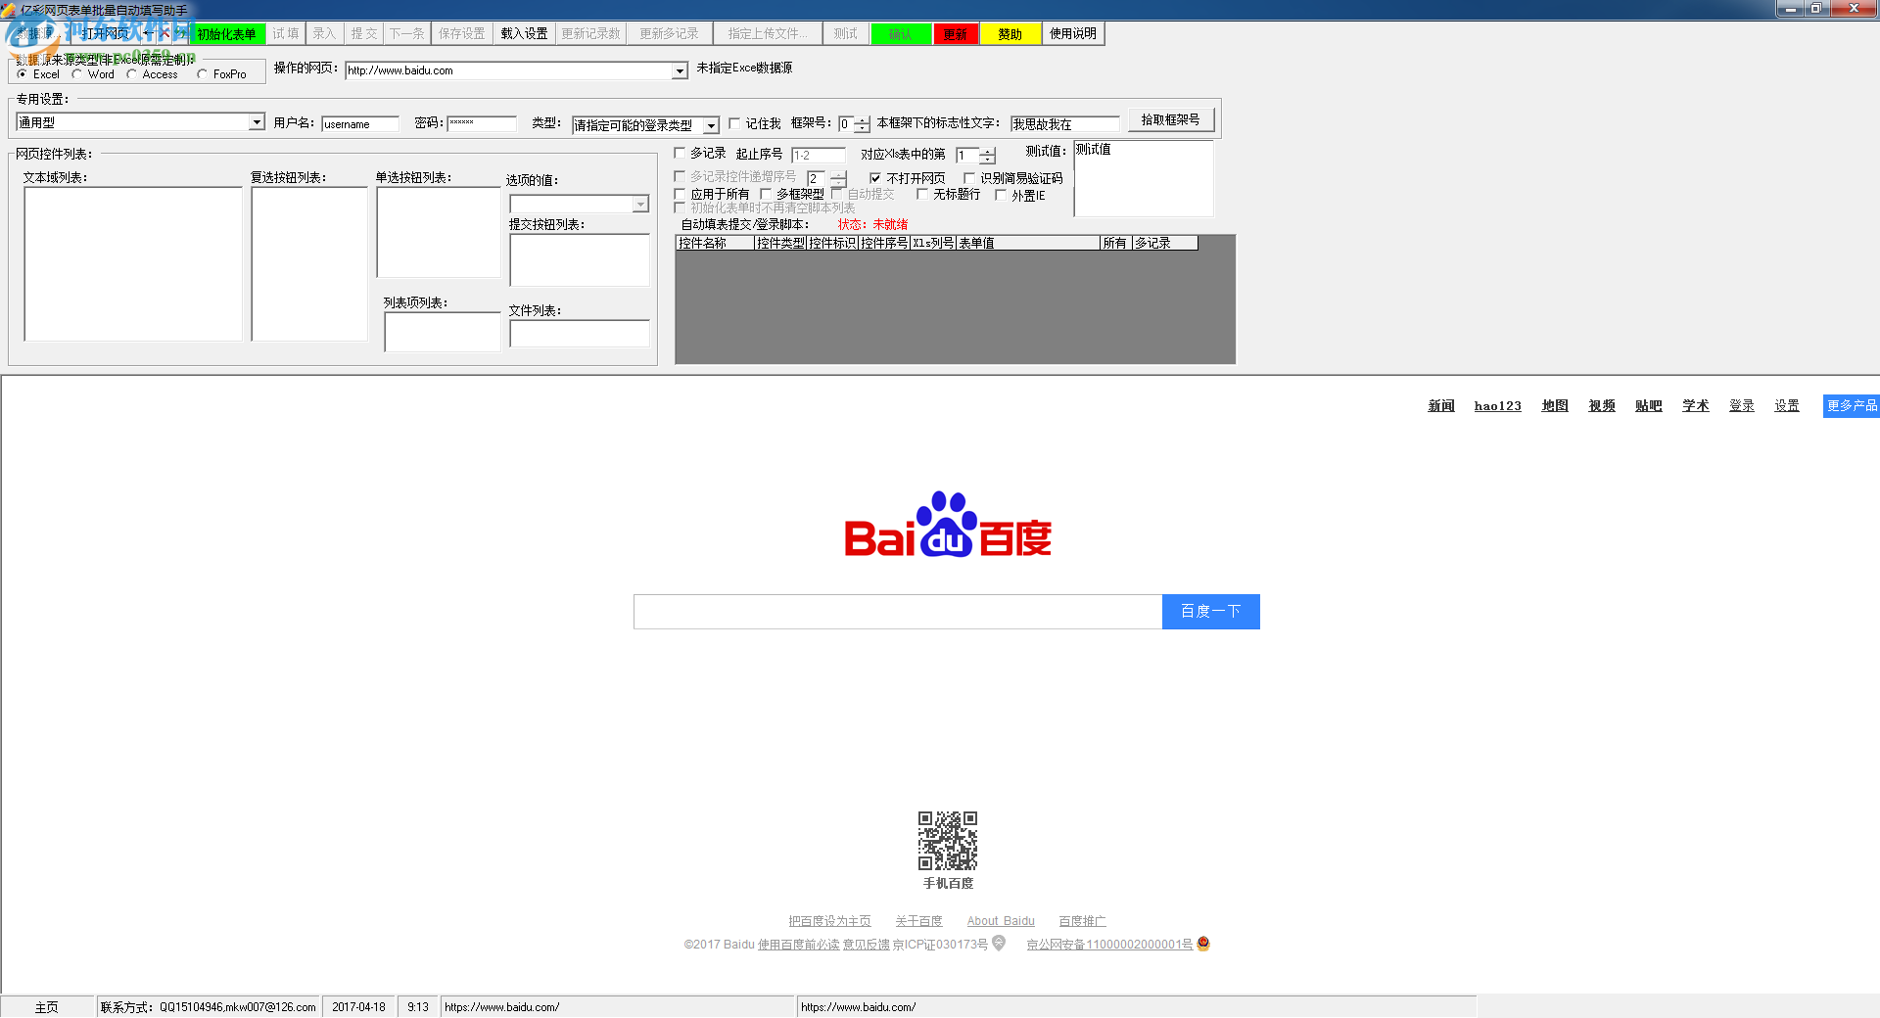The image size is (1880, 1018).
Task: Expand the 选项的值 combo box
Action: [640, 204]
